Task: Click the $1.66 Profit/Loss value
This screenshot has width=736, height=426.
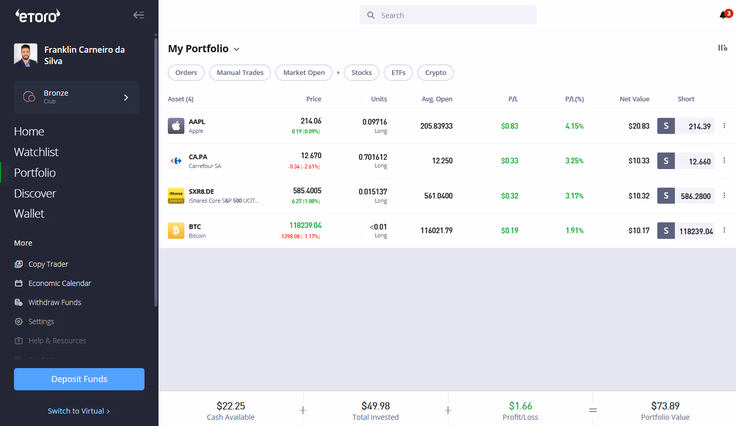Action: 521,406
